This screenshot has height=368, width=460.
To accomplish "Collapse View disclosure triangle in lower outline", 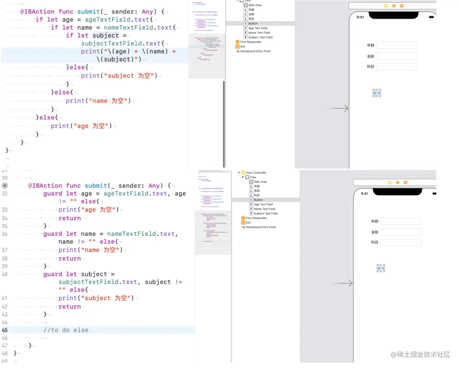I will pyautogui.click(x=243, y=177).
